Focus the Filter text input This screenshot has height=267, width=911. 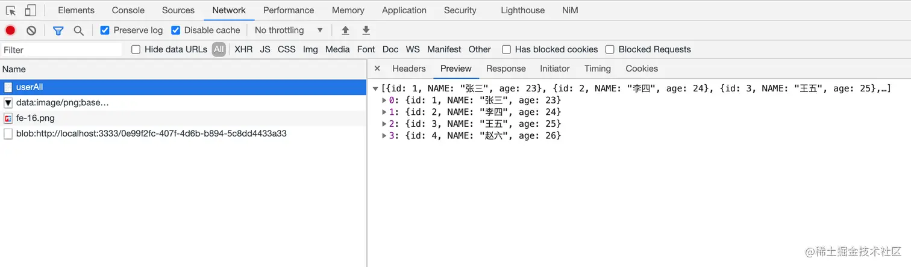point(61,50)
